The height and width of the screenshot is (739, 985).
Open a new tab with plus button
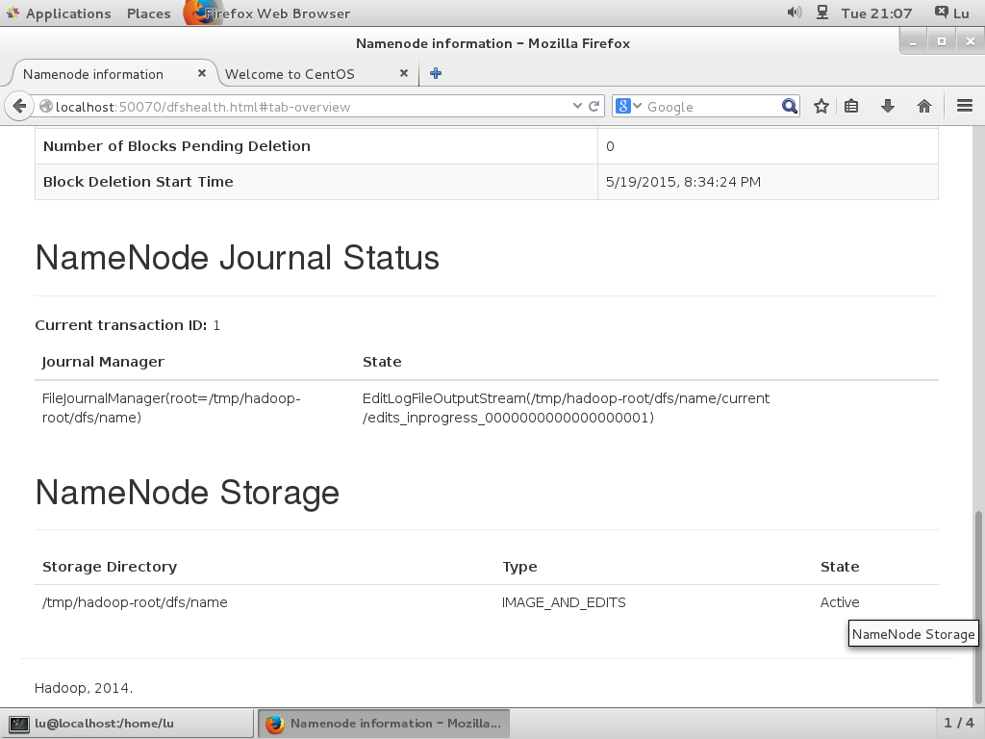click(x=436, y=73)
